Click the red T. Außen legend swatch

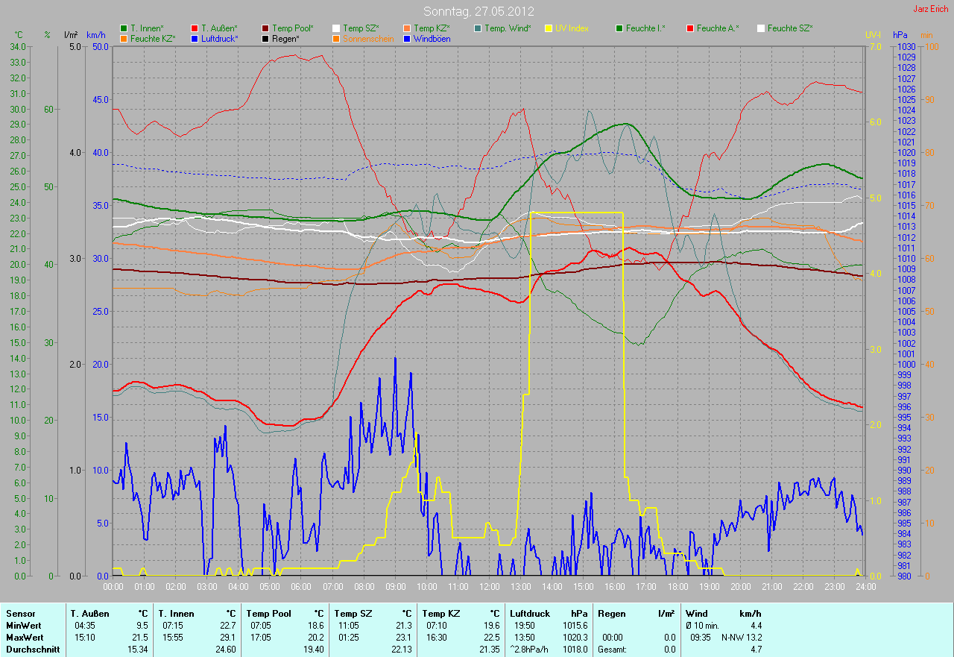pos(195,28)
